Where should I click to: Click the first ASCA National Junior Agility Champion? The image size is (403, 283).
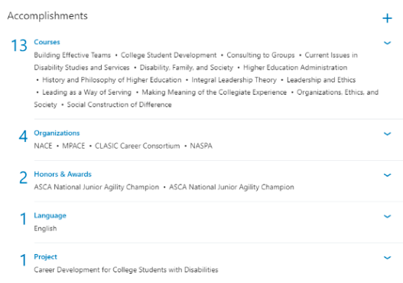point(96,187)
